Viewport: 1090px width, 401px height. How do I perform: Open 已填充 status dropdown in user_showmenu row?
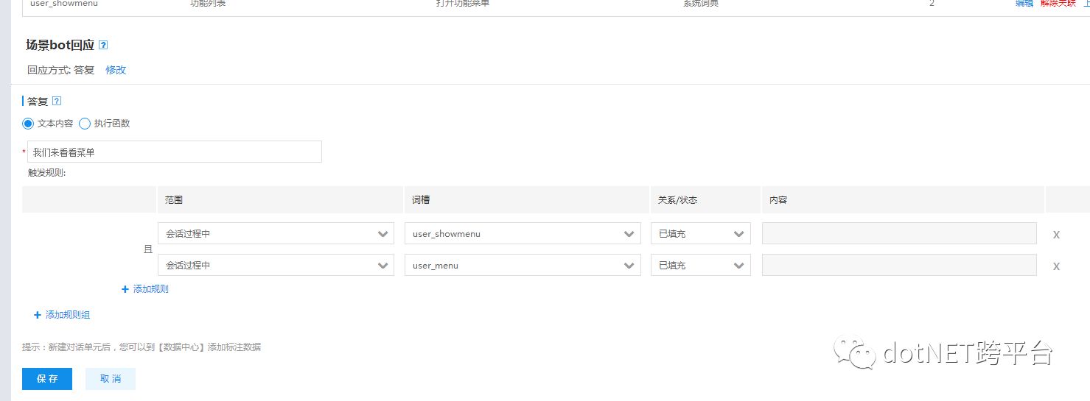pos(701,233)
